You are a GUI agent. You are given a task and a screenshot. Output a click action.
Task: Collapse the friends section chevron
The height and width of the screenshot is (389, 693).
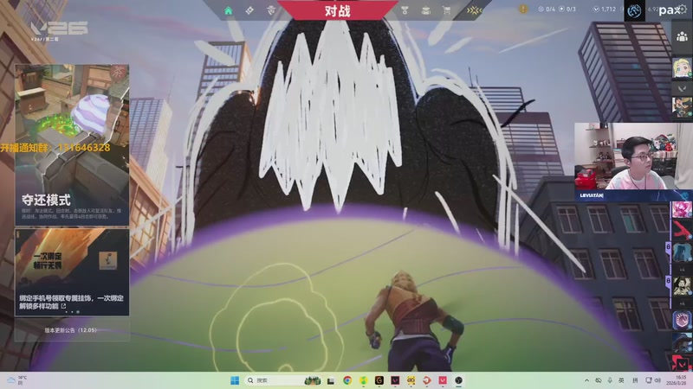pos(682,89)
